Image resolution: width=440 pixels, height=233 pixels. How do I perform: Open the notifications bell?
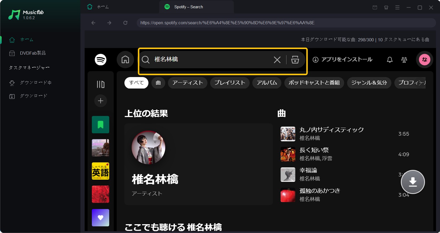(390, 59)
